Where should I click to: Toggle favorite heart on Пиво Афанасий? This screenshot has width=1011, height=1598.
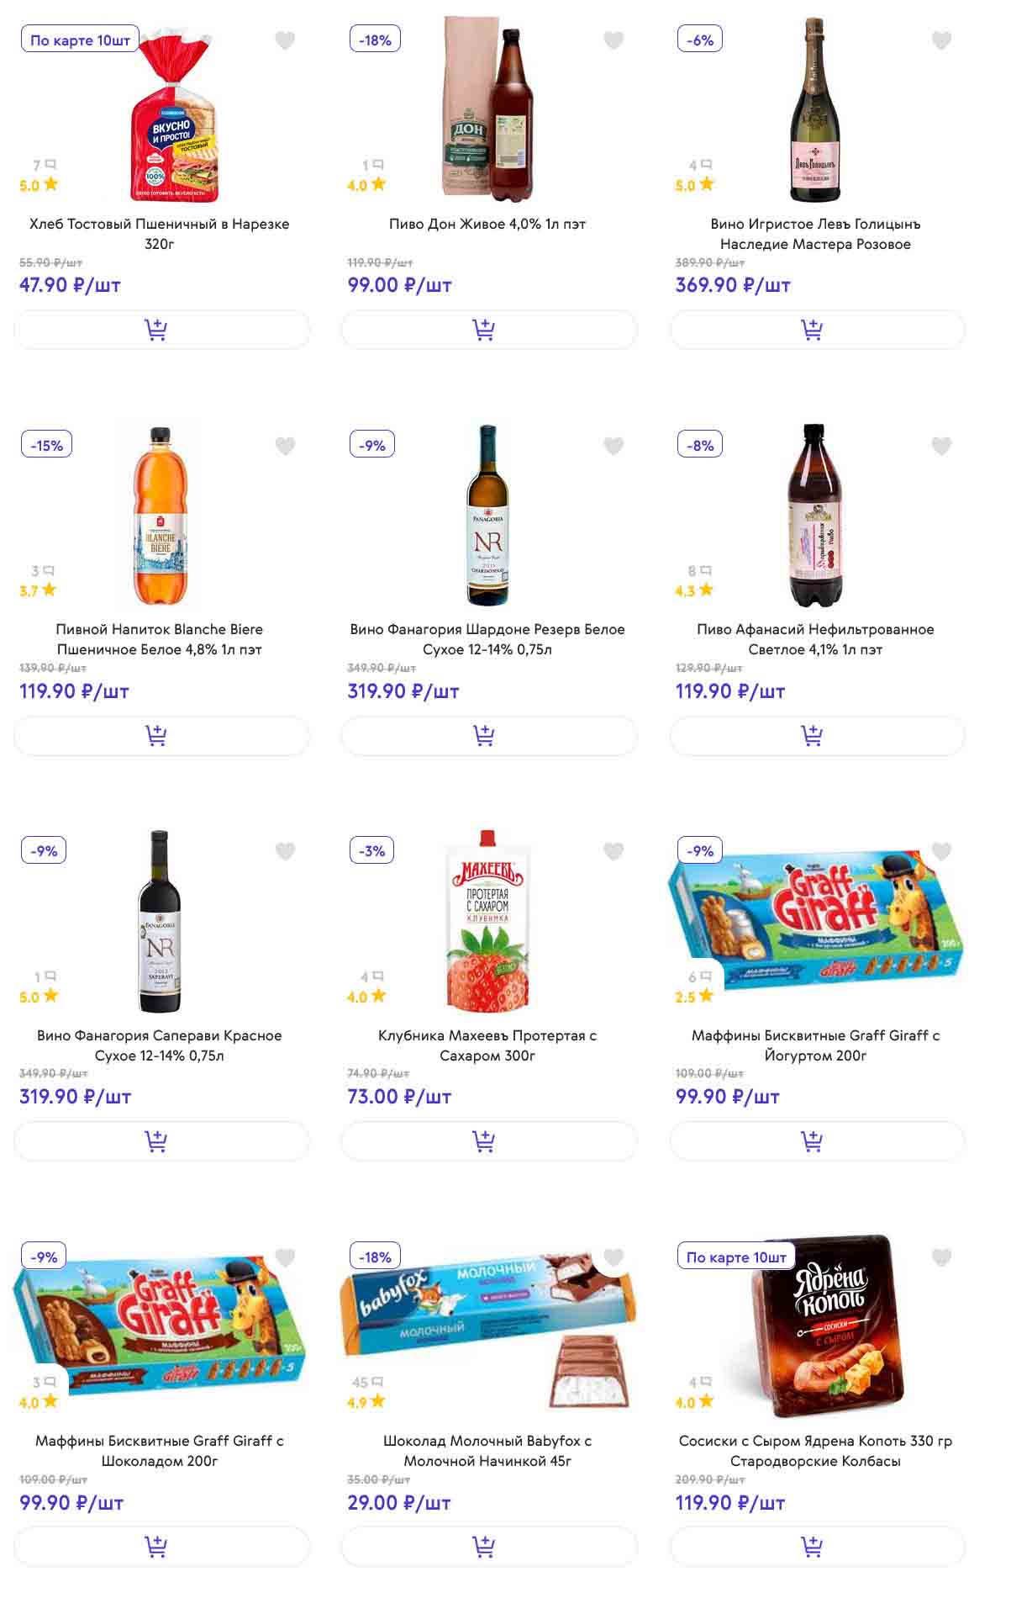coord(941,446)
